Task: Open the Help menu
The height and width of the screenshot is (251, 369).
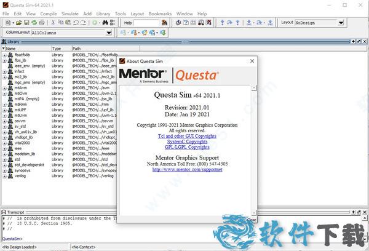Action: tap(202, 14)
